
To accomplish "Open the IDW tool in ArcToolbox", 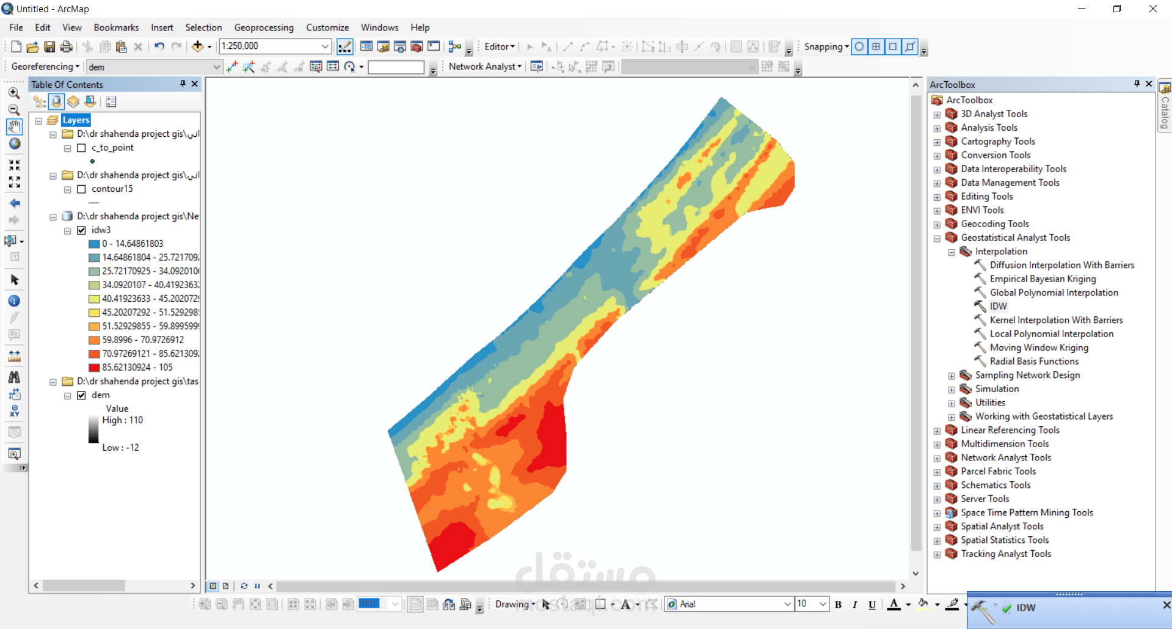I will click(999, 307).
